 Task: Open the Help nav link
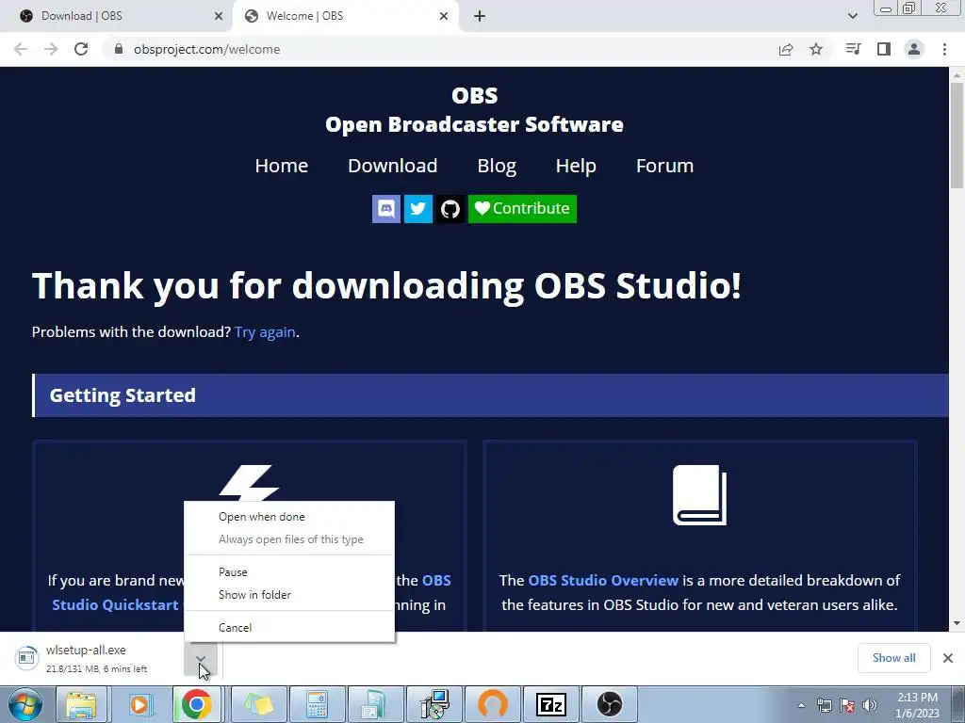point(576,166)
